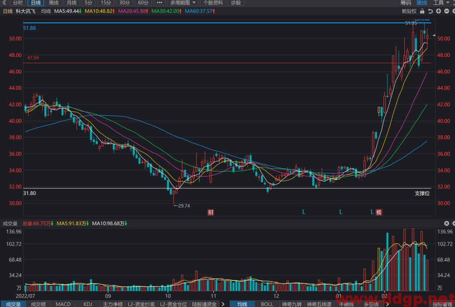This screenshot has height=307, width=455.
Task: Select the 成交量 volume indicator tab
Action: tap(13, 304)
